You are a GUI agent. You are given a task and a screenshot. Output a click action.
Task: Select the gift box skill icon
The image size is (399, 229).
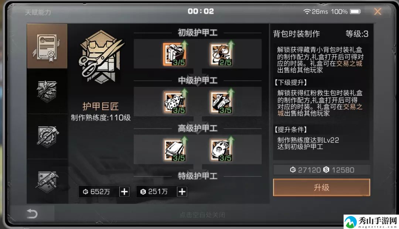click(x=174, y=54)
